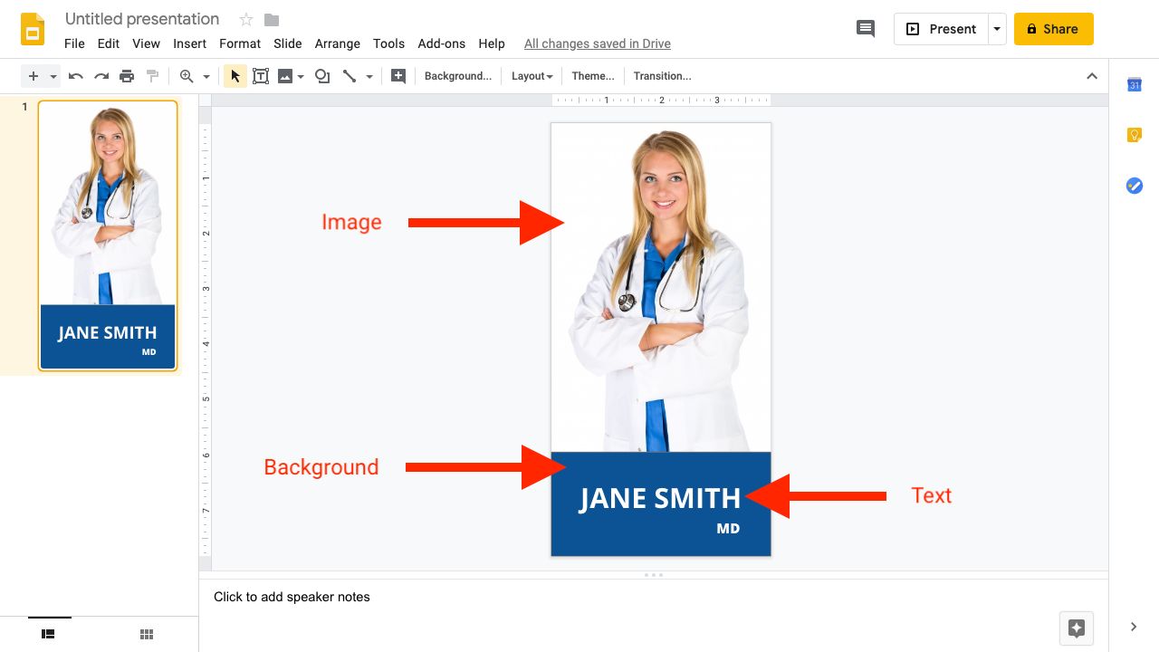The width and height of the screenshot is (1159, 652).
Task: Click Undo in the toolbar
Action: pos(76,76)
